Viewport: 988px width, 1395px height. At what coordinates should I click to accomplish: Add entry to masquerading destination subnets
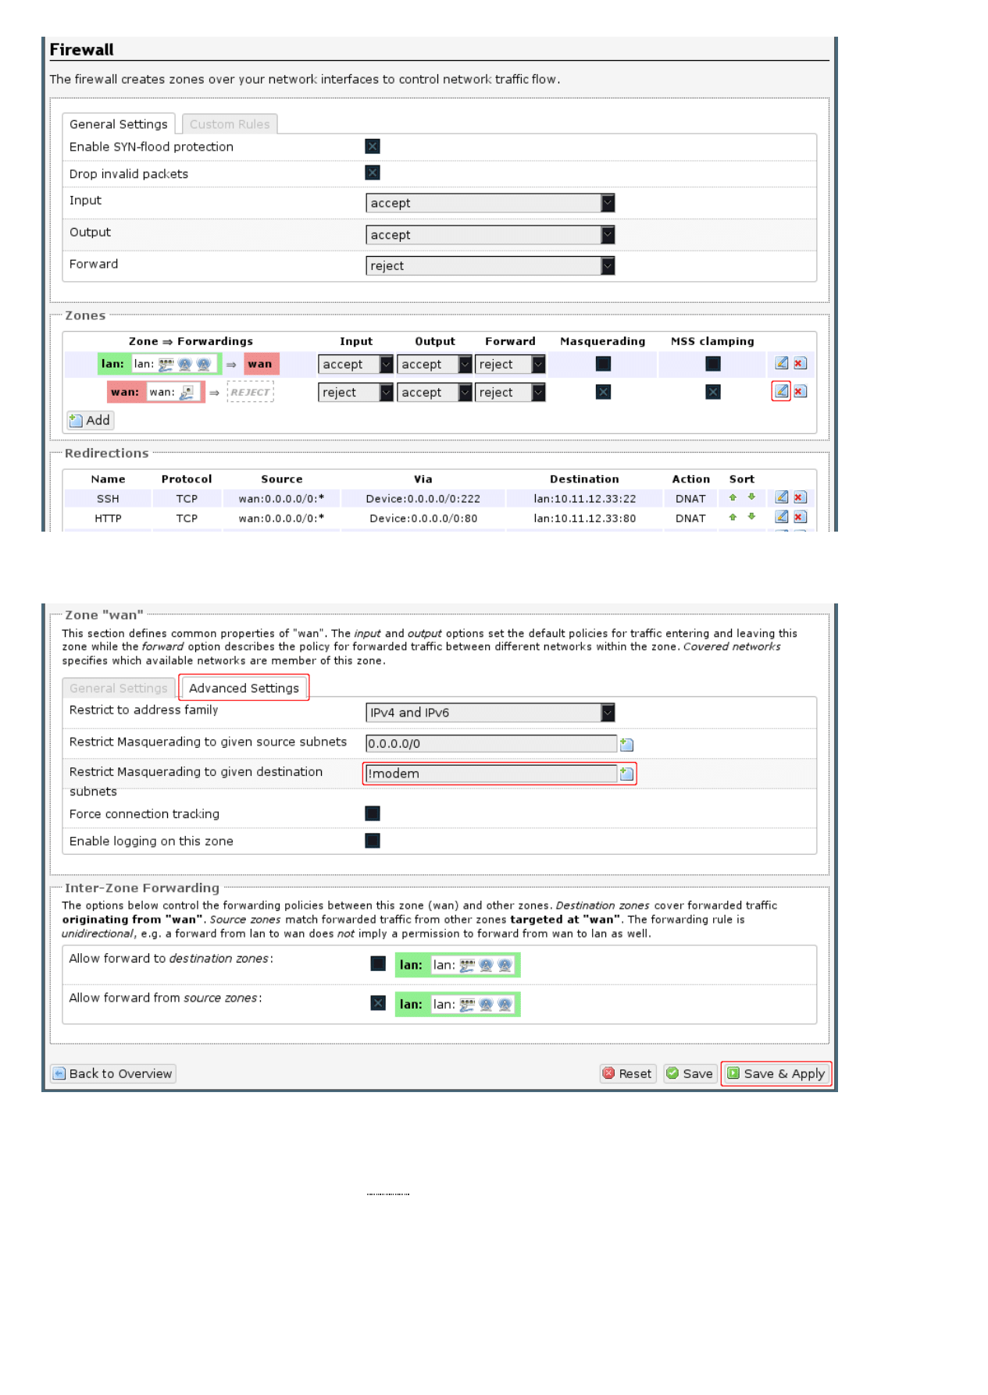coord(626,774)
